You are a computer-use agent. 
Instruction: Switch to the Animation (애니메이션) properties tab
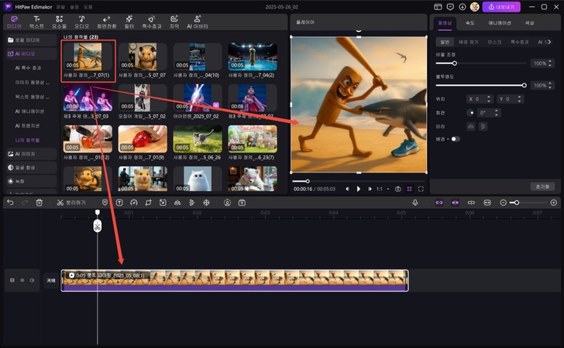coord(499,23)
